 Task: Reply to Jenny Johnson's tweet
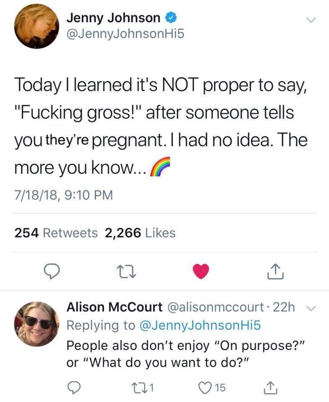click(x=52, y=271)
